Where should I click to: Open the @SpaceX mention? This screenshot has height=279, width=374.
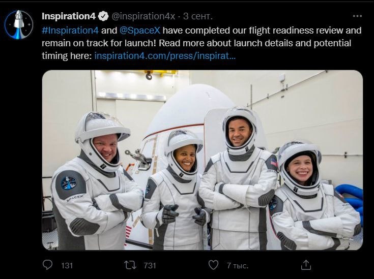pos(140,30)
